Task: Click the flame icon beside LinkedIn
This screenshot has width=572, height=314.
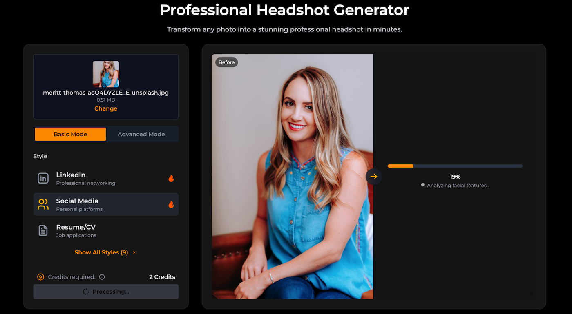Action: pyautogui.click(x=171, y=178)
